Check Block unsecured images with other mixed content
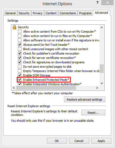 20,49
